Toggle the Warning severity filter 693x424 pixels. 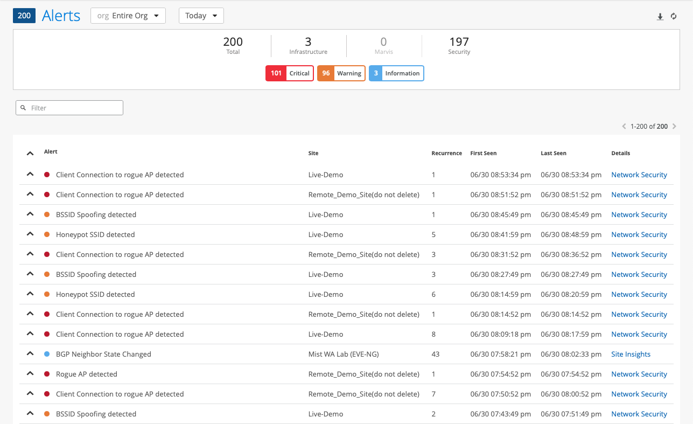pyautogui.click(x=341, y=73)
